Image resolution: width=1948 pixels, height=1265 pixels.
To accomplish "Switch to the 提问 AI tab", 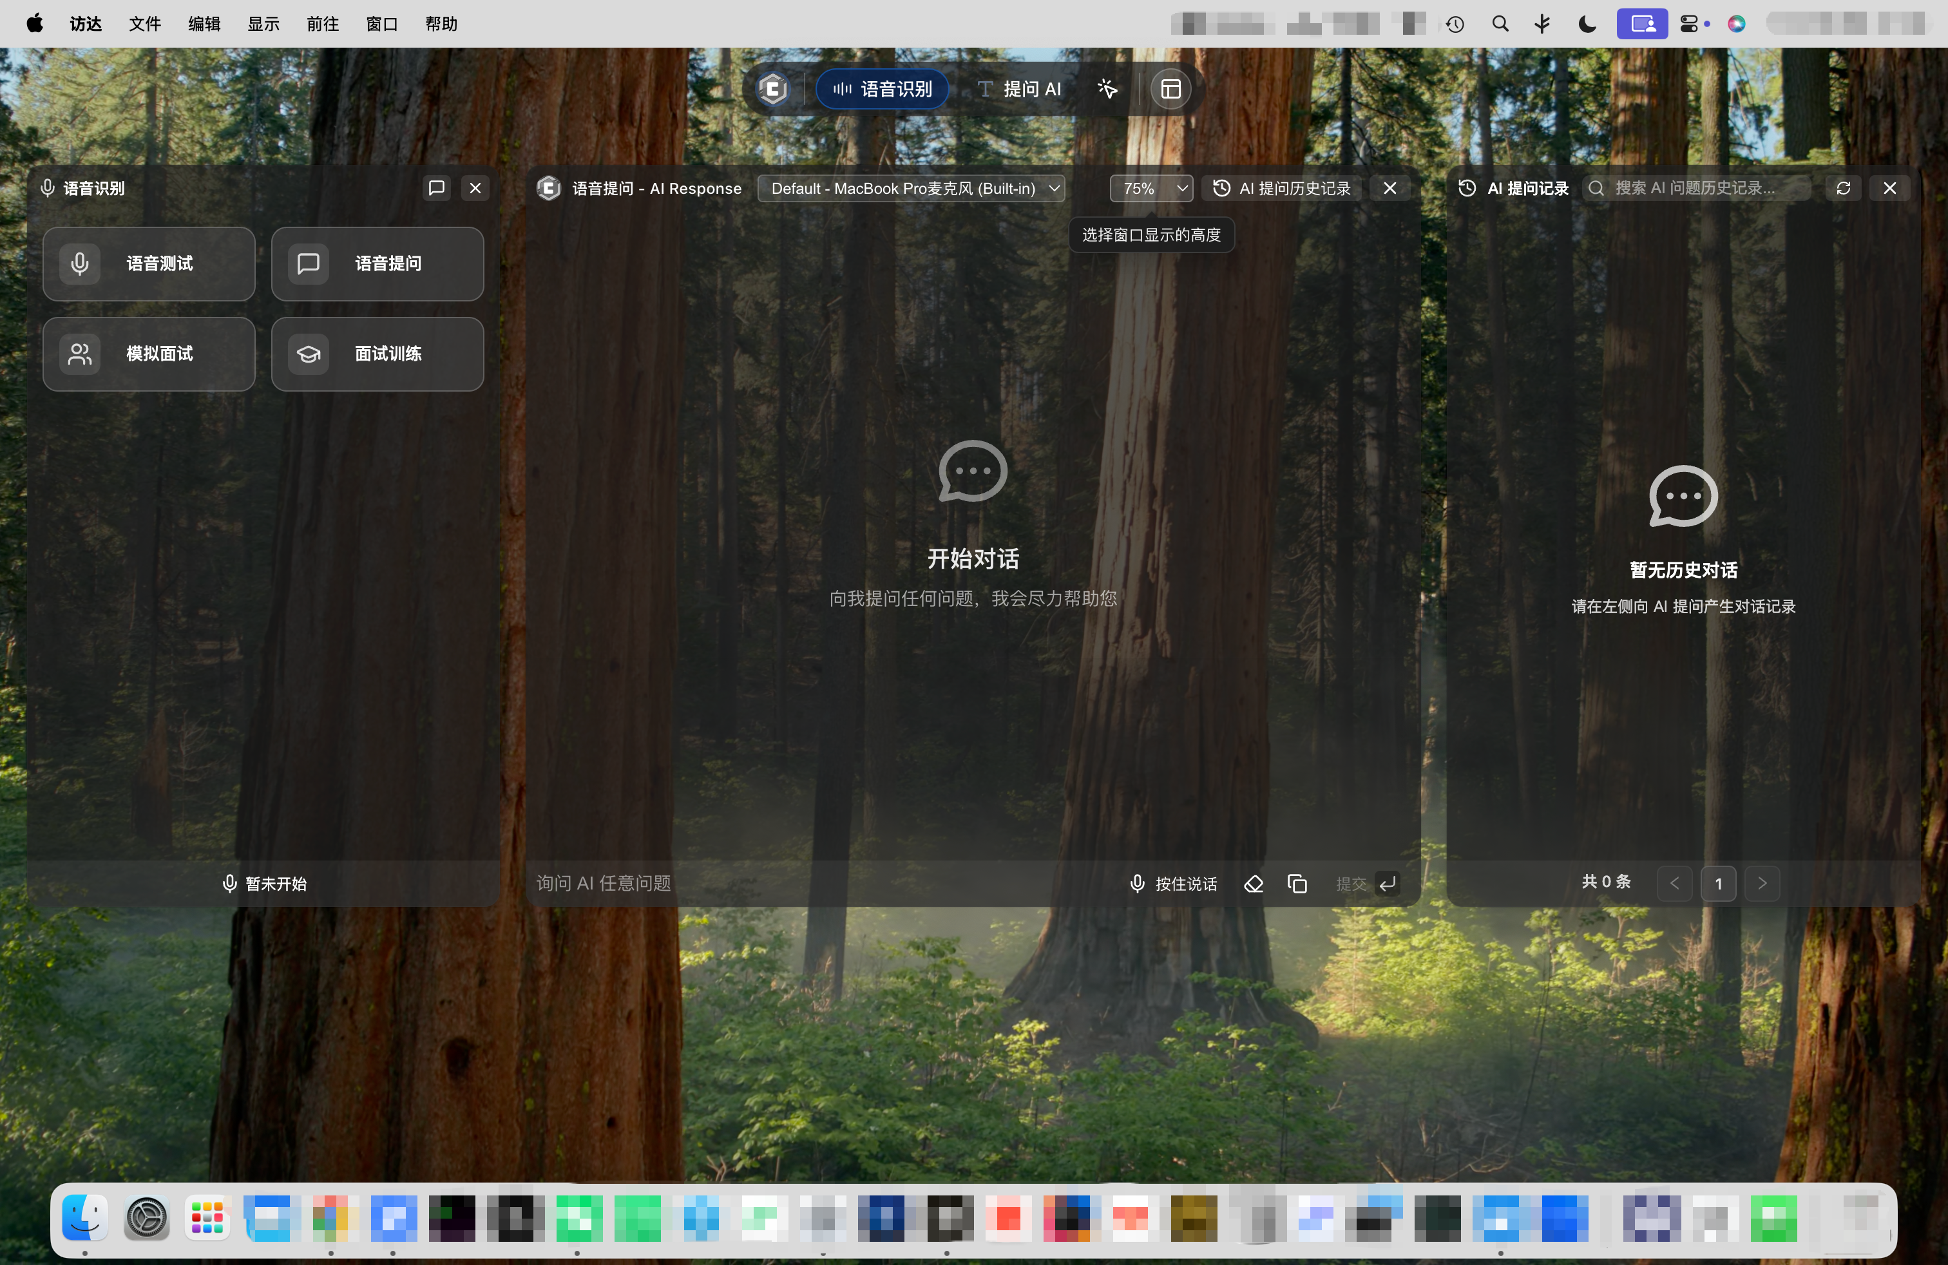I will [x=1019, y=88].
